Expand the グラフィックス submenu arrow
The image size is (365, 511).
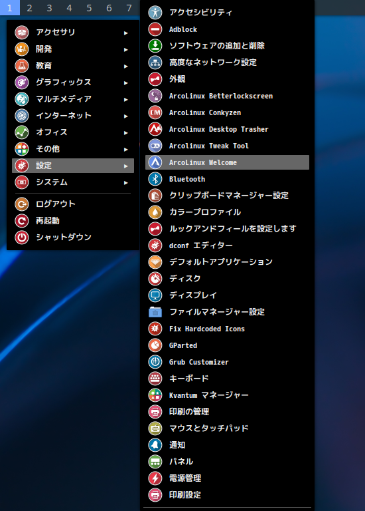126,83
